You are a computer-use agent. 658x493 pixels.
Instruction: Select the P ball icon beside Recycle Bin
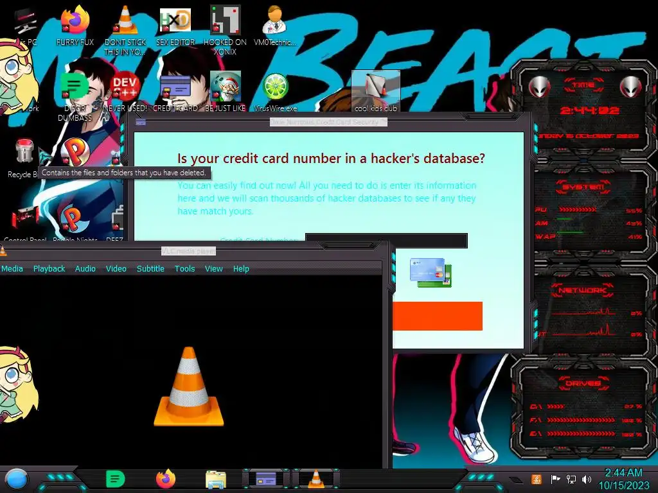pyautogui.click(x=75, y=151)
